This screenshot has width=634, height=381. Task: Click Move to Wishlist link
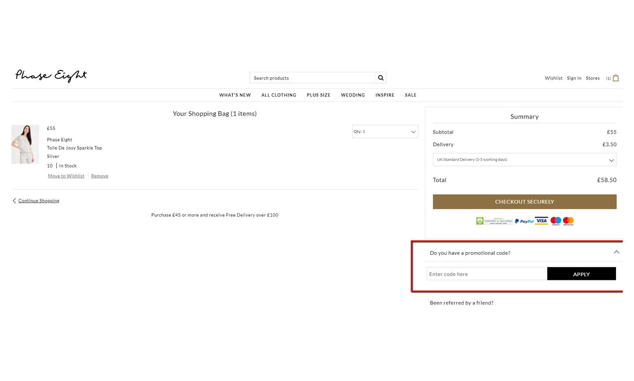[x=66, y=176]
